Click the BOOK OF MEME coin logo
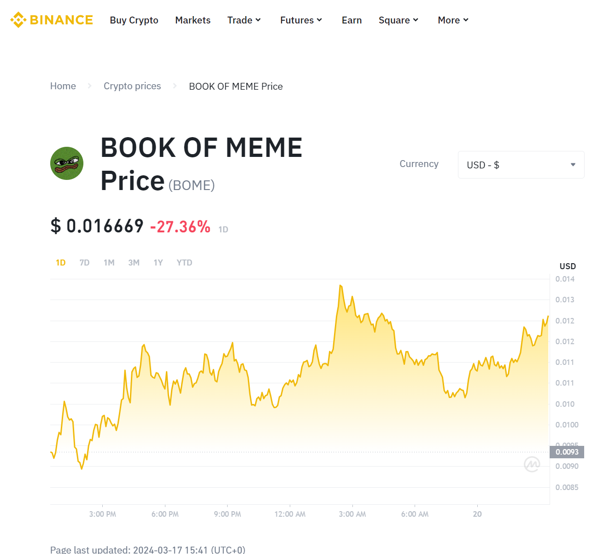The width and height of the screenshot is (592, 554). (x=66, y=163)
